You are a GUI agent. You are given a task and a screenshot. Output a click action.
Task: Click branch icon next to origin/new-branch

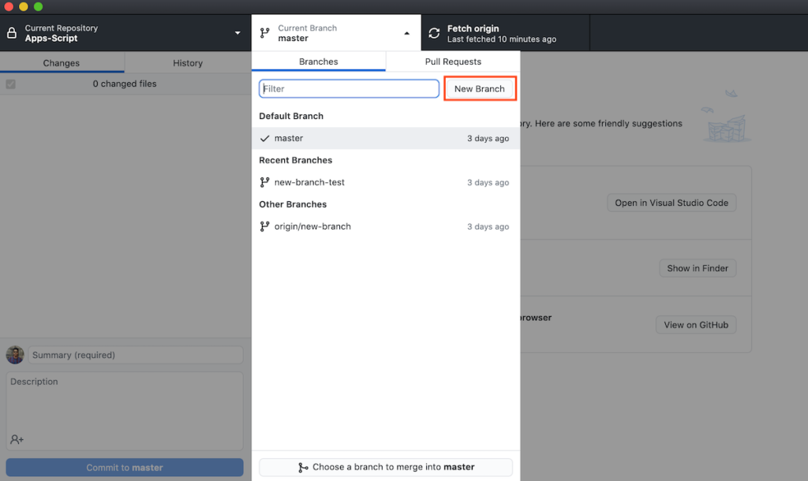(x=265, y=226)
